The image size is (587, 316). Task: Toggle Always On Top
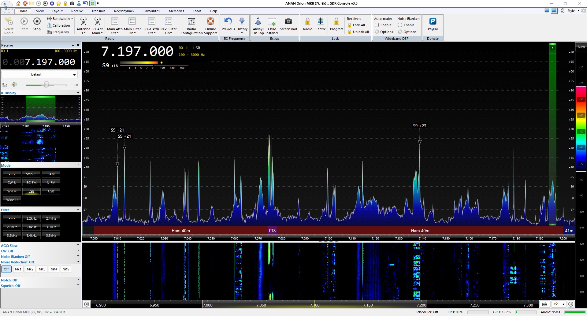pos(258,26)
